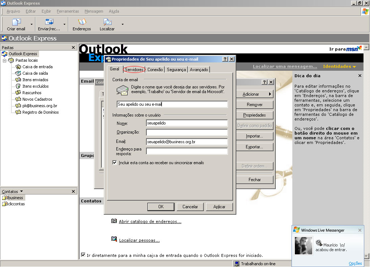Switch to the Segurança tab
This screenshot has height=267, width=370.
tap(176, 70)
